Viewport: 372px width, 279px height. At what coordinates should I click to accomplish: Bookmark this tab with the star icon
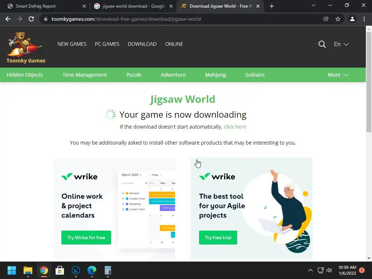338,19
